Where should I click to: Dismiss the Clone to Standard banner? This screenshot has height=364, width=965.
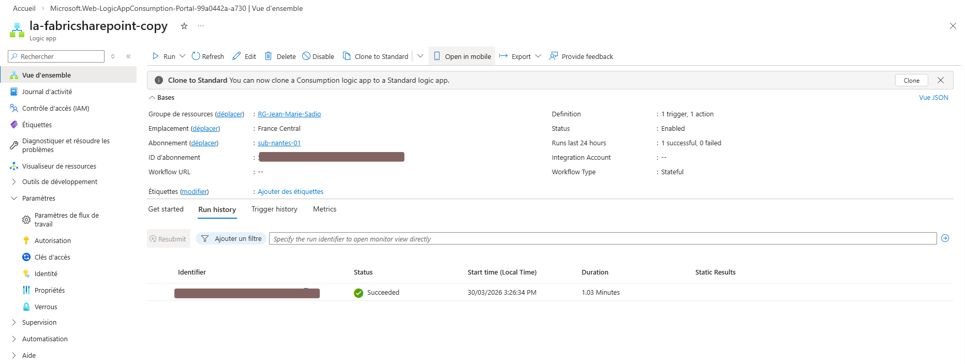pos(941,80)
